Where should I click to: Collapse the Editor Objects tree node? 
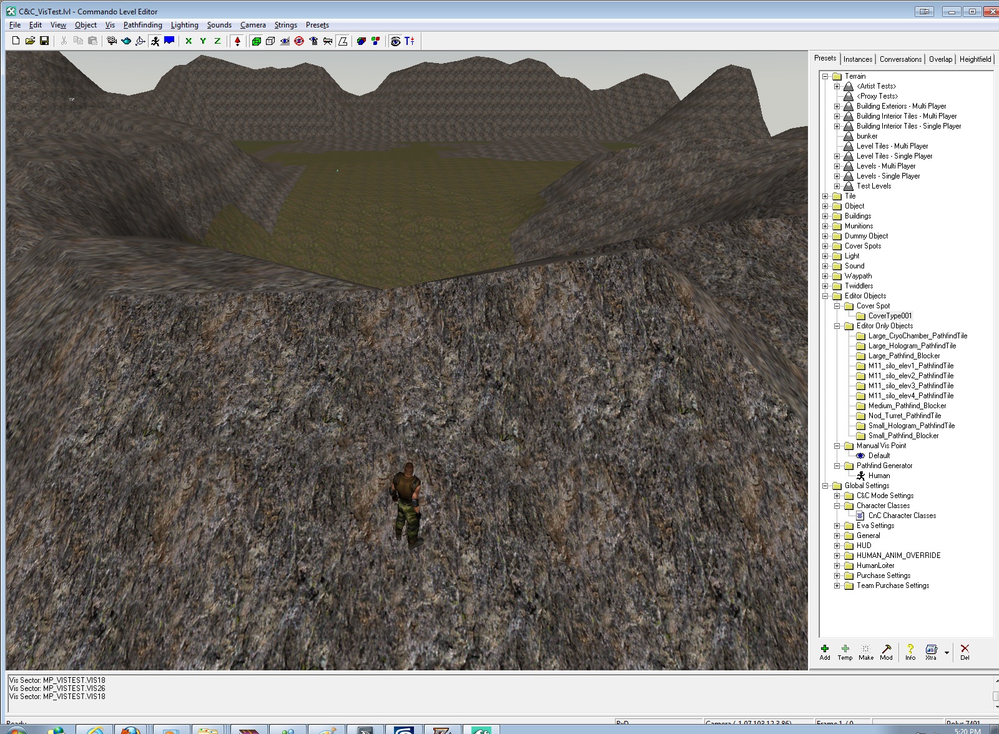click(825, 296)
